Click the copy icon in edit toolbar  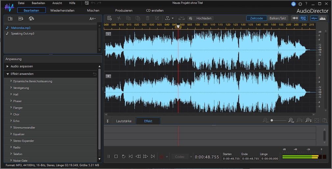129,18
